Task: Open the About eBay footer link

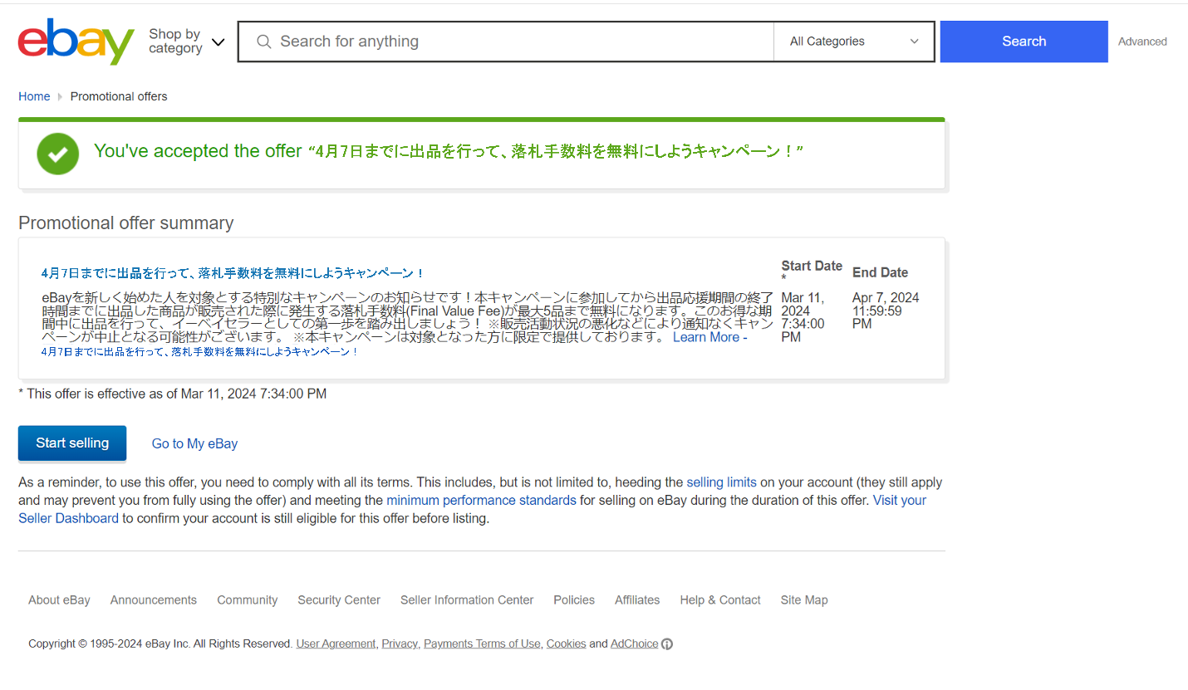Action: coord(59,600)
